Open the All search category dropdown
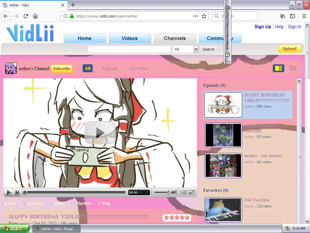This screenshot has height=233, width=310. [185, 49]
